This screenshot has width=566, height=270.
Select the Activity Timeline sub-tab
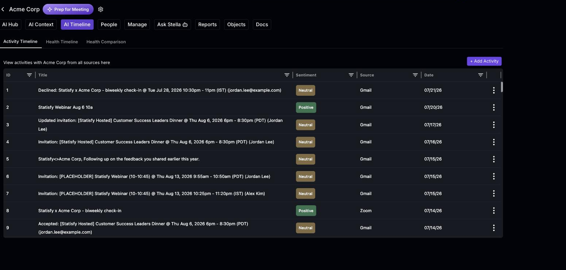pos(20,41)
